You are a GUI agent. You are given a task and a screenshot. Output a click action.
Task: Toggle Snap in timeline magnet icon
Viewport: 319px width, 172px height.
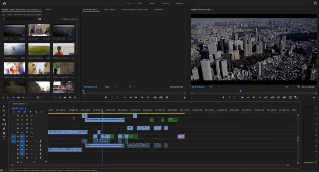[19, 112]
